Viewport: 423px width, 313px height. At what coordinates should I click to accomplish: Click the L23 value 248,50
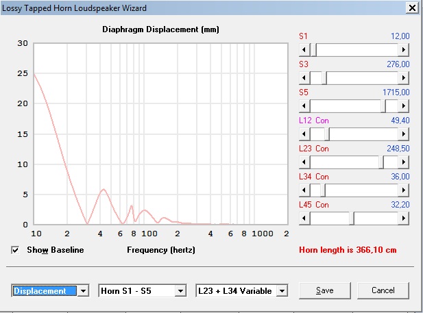[x=398, y=148]
